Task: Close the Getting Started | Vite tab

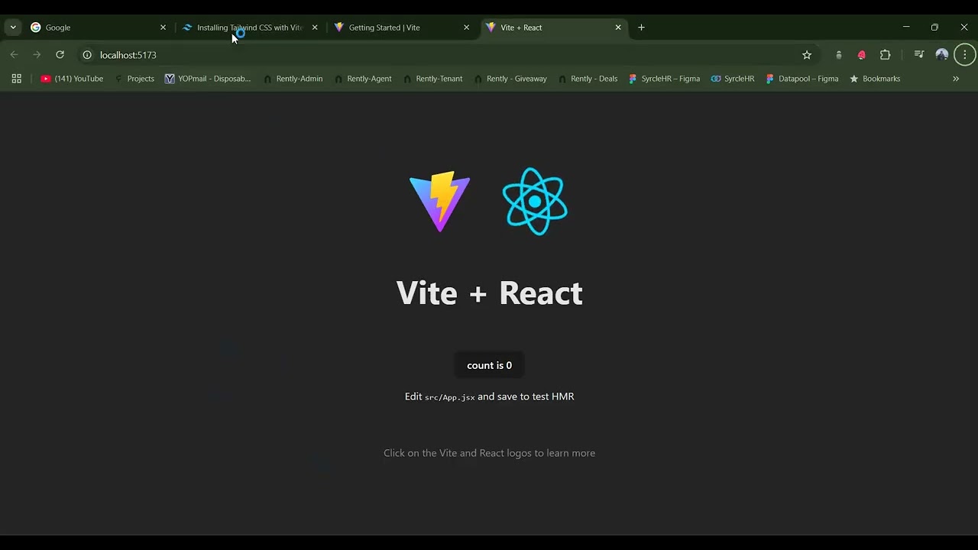Action: [467, 27]
